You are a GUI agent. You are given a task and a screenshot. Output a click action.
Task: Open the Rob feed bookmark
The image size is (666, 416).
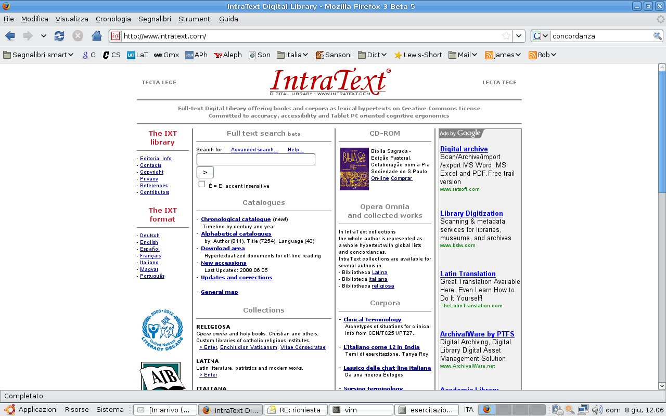click(x=543, y=55)
